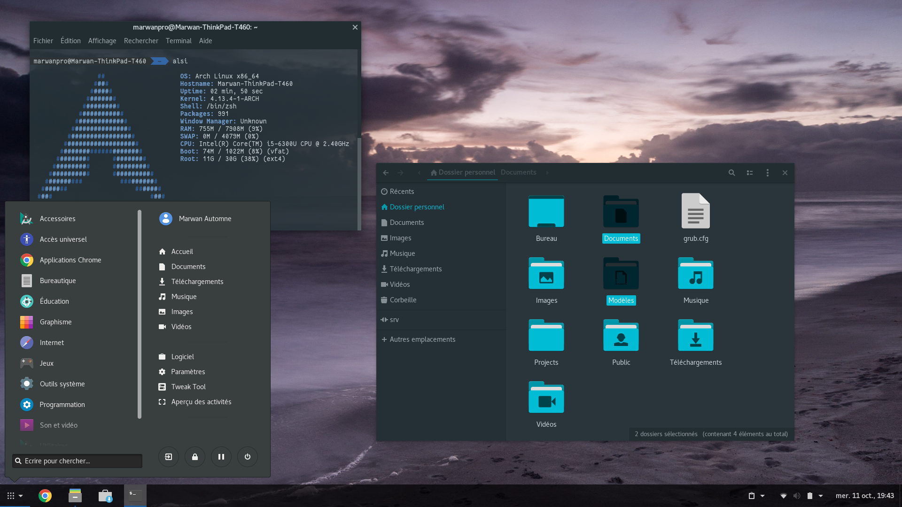Open the three-dot options menu in file manager
This screenshot has width=902, height=507.
[x=767, y=173]
